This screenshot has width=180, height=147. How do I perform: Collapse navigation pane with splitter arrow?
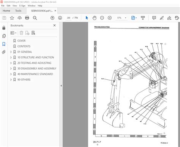click(x=61, y=86)
